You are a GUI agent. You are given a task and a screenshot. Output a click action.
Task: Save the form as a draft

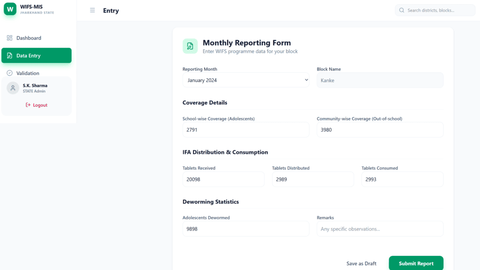(361, 263)
